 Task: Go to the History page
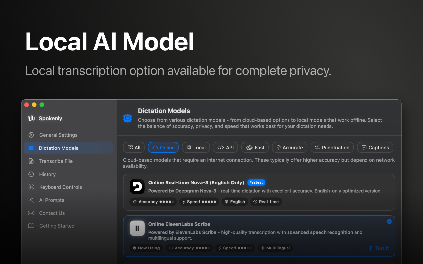click(x=69, y=174)
